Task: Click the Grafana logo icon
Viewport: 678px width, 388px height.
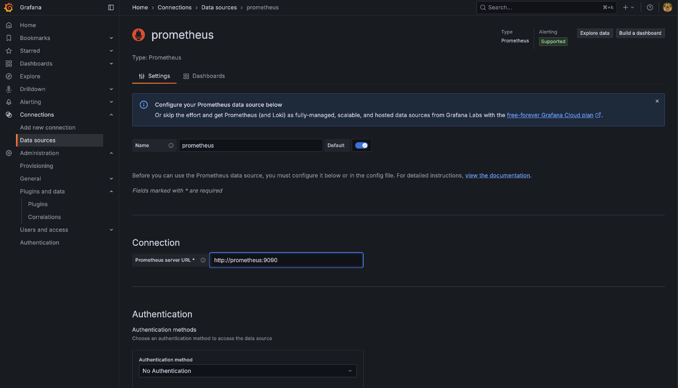Action: (x=8, y=7)
